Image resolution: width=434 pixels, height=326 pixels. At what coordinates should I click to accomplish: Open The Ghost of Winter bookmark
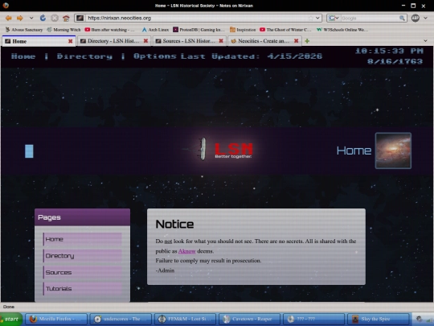[x=285, y=30]
